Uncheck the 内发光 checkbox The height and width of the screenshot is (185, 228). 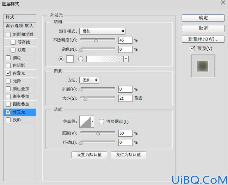[8, 73]
